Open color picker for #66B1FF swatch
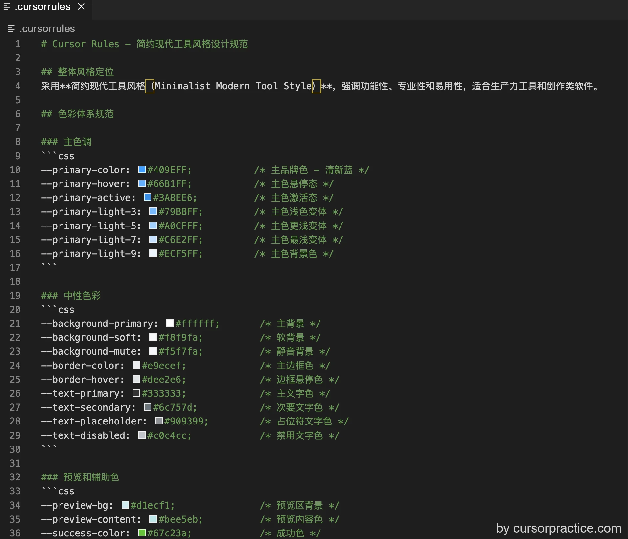The width and height of the screenshot is (628, 539). coord(142,183)
